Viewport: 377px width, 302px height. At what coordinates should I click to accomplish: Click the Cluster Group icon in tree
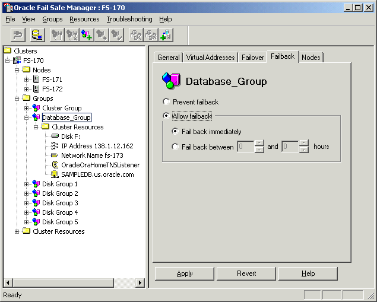click(x=36, y=108)
